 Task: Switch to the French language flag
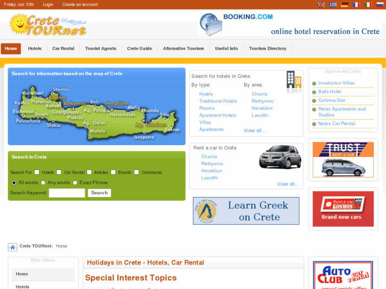click(356, 4)
